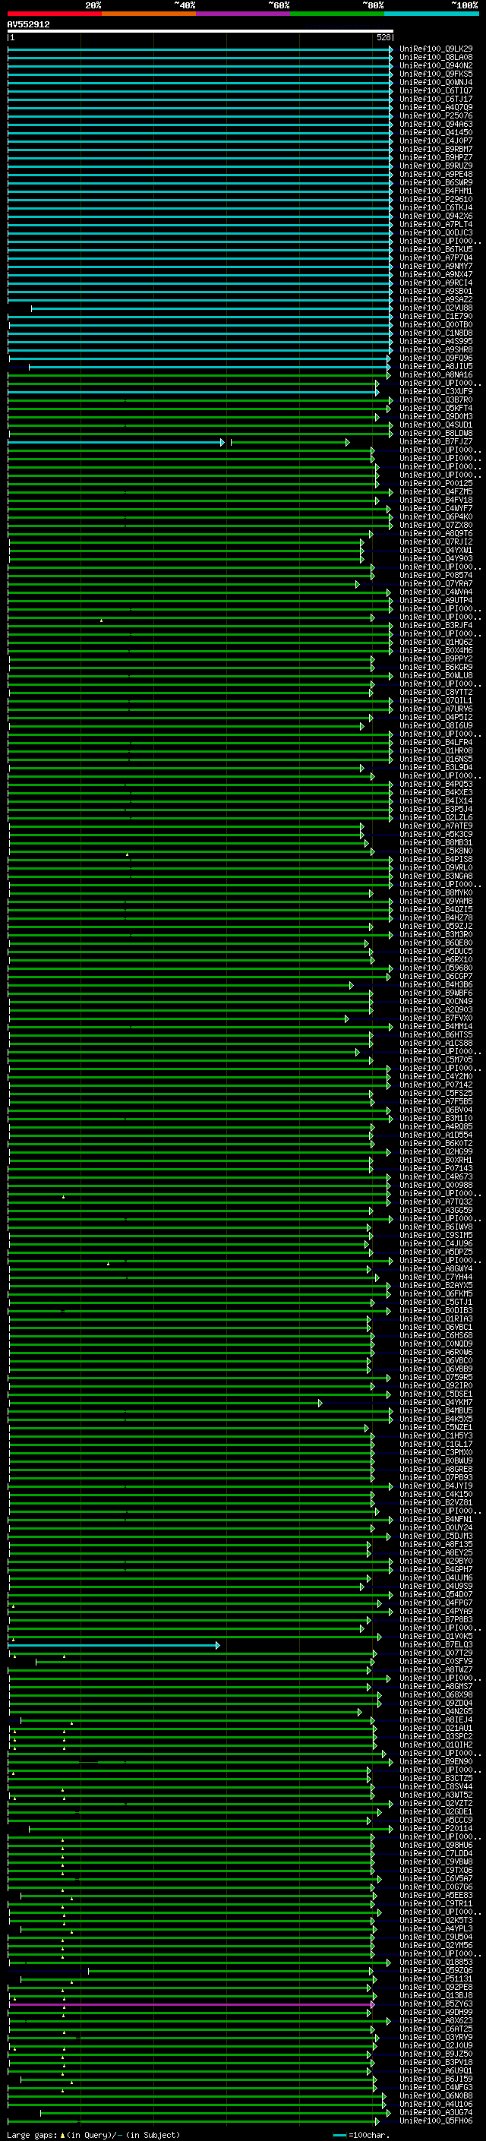Click the white query scale bar

coord(200,32)
